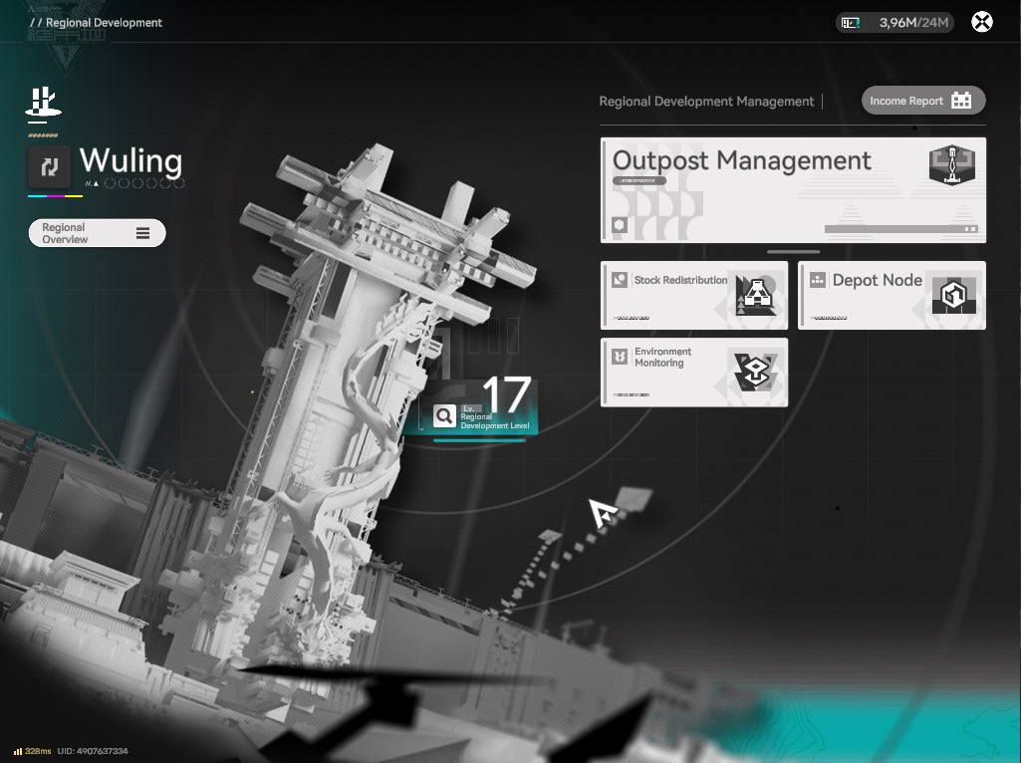The width and height of the screenshot is (1021, 763).
Task: Click the Depot Node cube icon
Action: 953,295
